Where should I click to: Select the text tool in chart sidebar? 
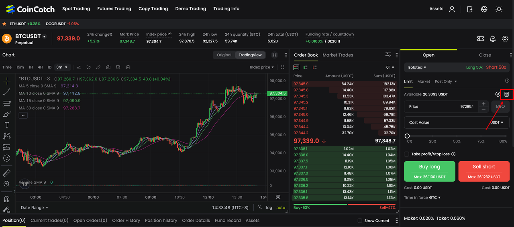7,125
